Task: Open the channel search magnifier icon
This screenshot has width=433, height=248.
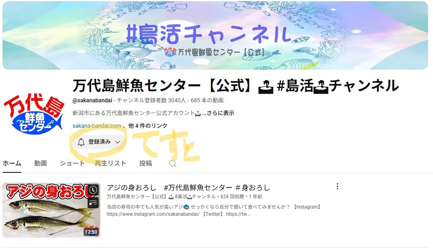Action: pyautogui.click(x=173, y=164)
